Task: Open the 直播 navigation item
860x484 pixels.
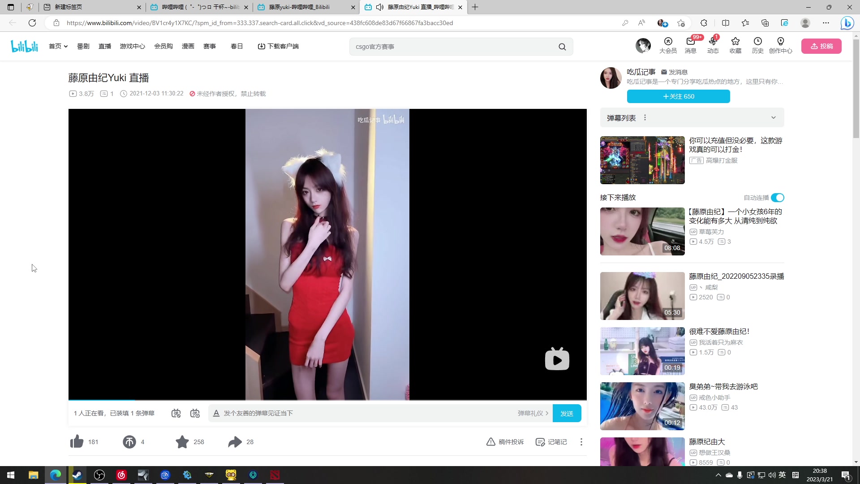Action: coord(105,46)
